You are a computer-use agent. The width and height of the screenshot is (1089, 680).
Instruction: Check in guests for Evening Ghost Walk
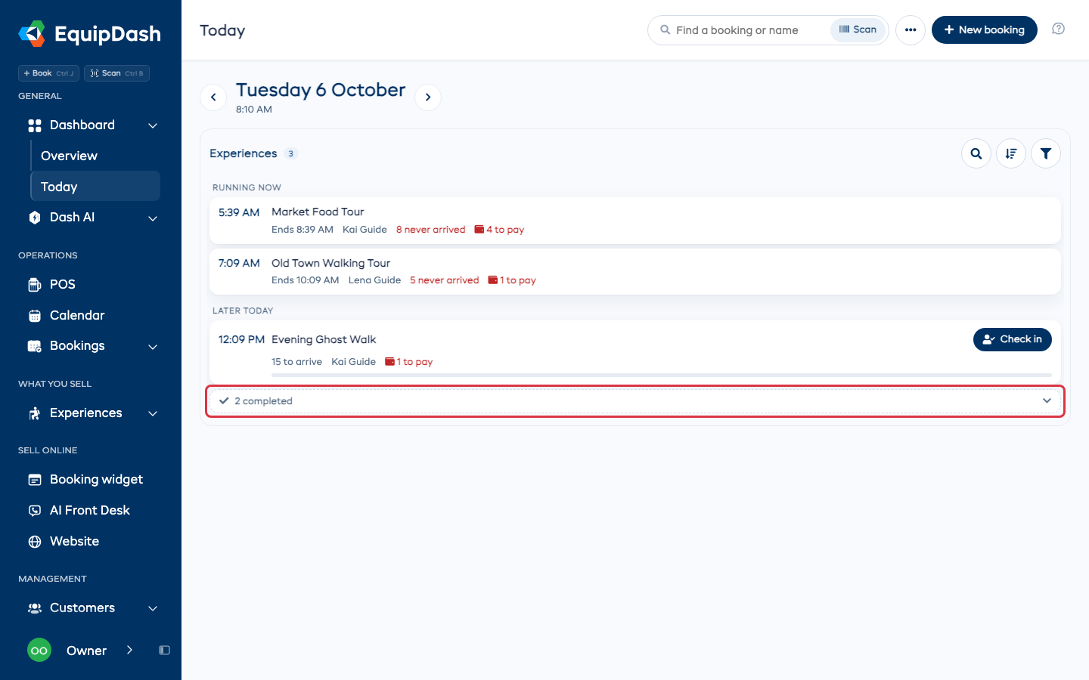(x=1013, y=339)
